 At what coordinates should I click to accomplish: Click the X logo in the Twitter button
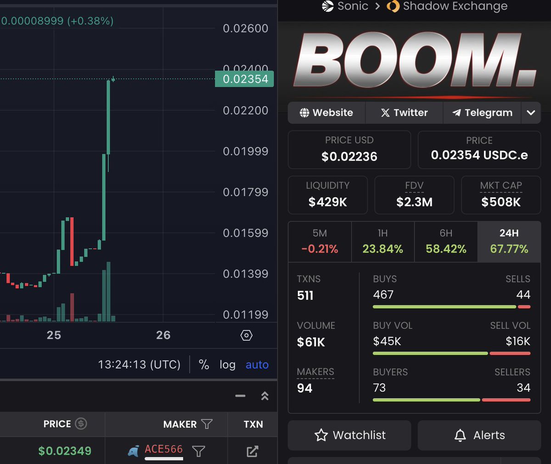click(385, 113)
